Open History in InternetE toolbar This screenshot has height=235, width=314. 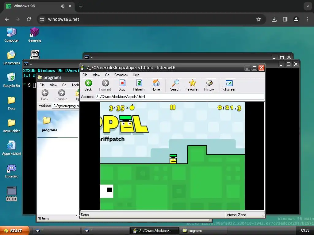tap(209, 85)
